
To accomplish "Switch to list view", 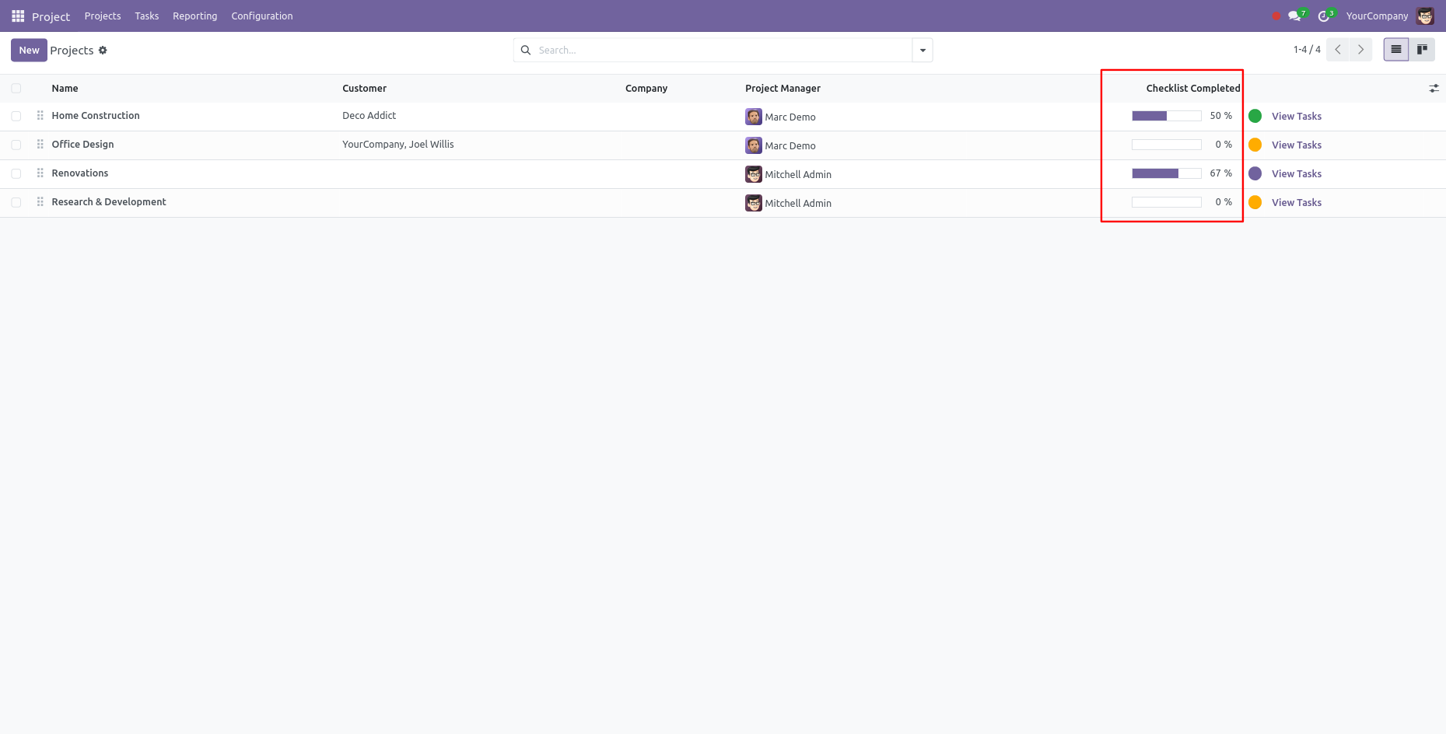I will (1396, 50).
